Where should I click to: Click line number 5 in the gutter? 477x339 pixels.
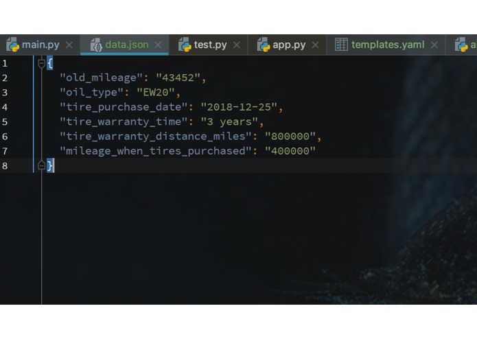click(x=5, y=122)
